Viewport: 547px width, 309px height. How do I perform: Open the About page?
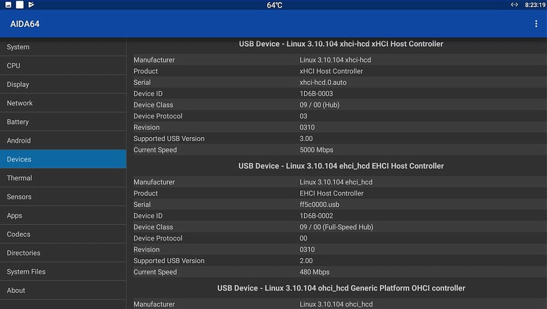click(63, 290)
